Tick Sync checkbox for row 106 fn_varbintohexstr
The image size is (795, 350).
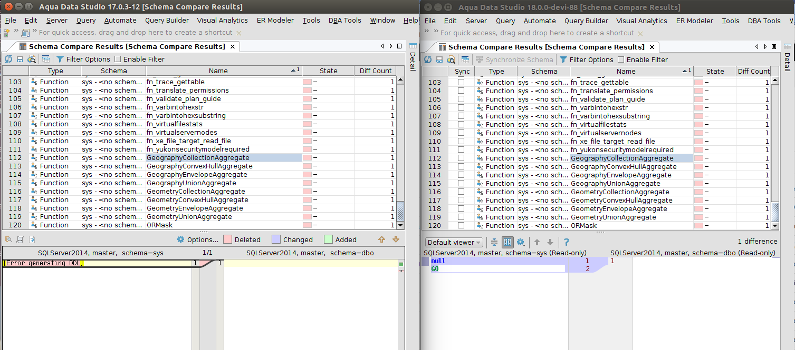461,107
